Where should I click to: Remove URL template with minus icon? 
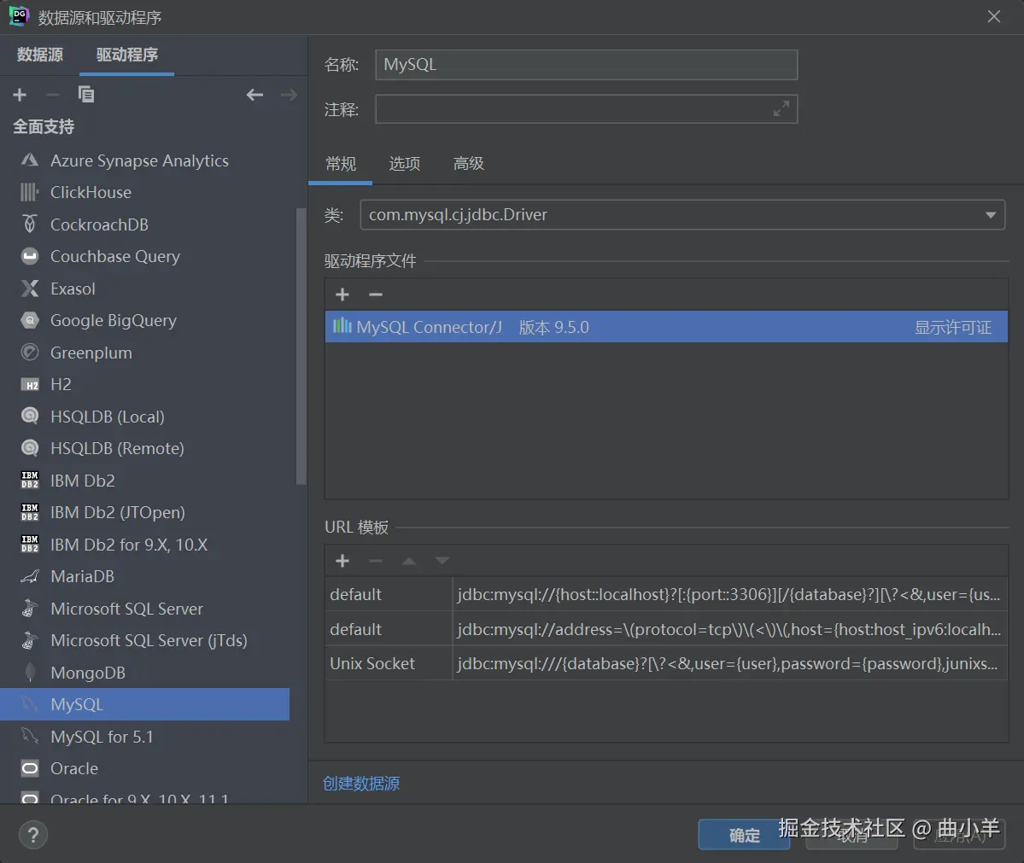[x=376, y=561]
